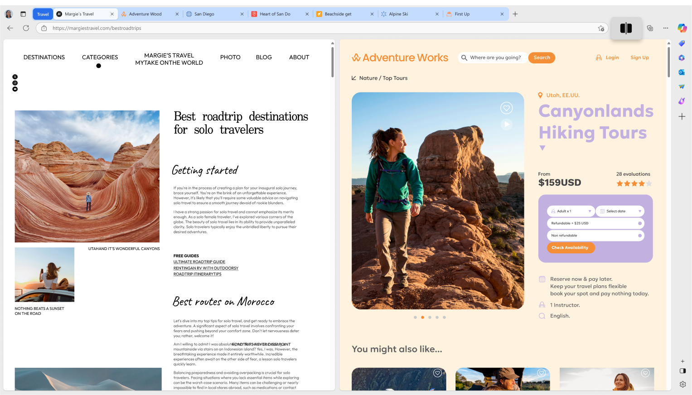
Task: Open the Select date dropdown
Action: [x=619, y=211]
